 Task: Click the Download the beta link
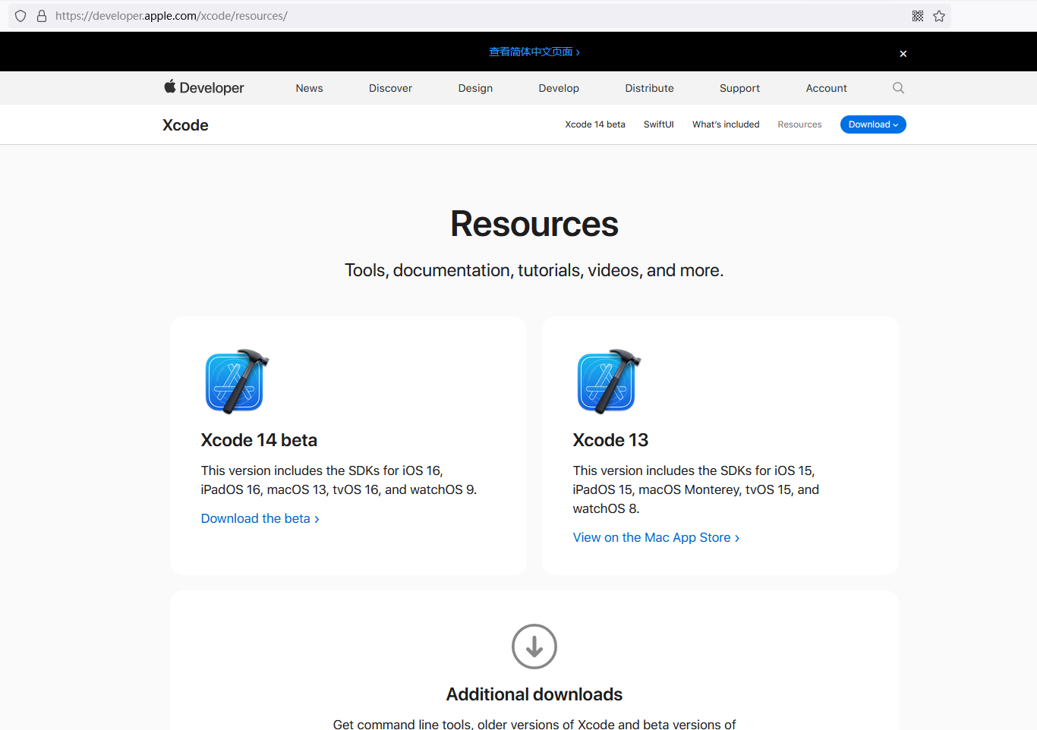pyautogui.click(x=260, y=518)
